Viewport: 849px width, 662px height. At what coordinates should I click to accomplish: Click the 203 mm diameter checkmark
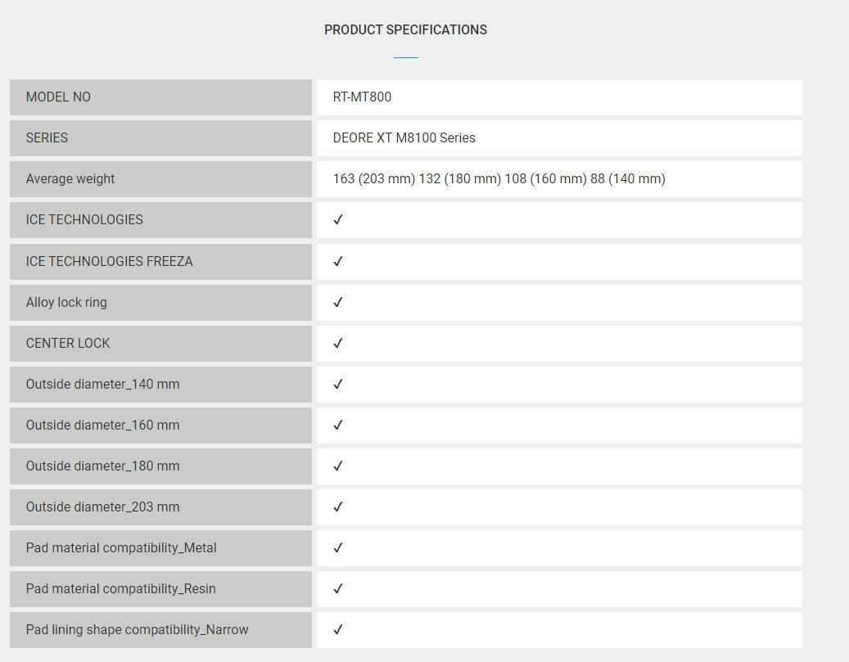(337, 507)
